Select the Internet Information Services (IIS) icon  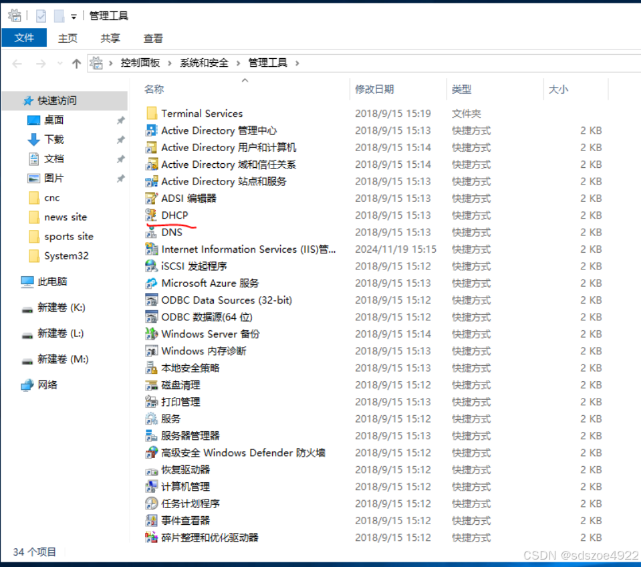(151, 249)
